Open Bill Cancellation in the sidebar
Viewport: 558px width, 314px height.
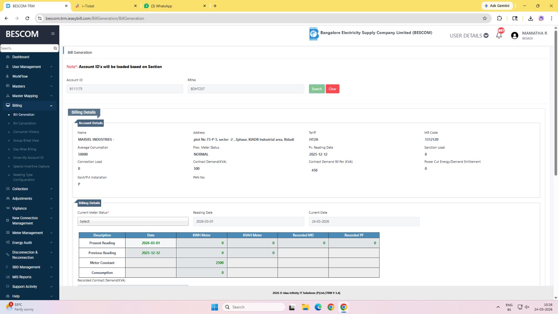coord(24,124)
